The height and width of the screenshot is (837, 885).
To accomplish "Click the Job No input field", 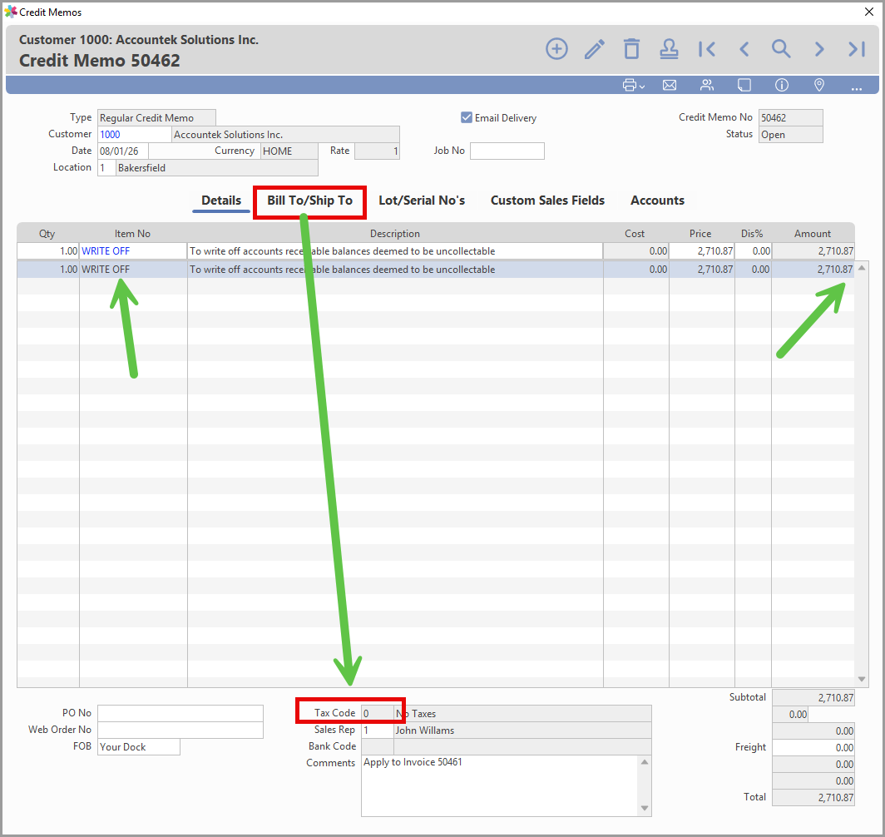I will (507, 151).
